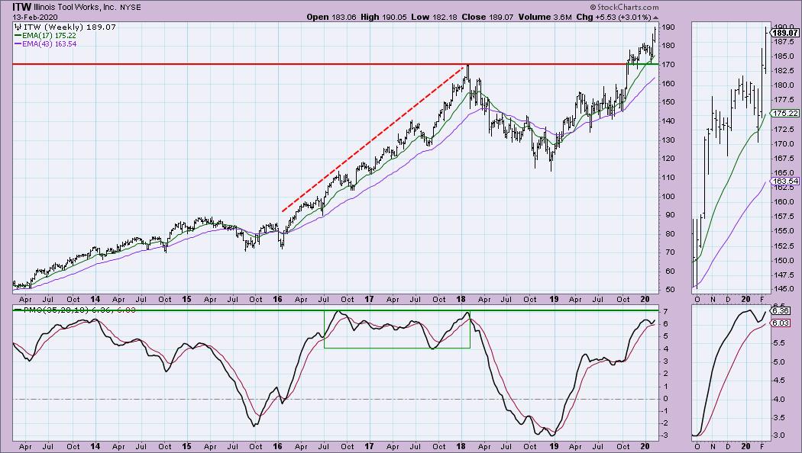Select the ITW (Weekly) 189.07 legend entry

click(x=70, y=27)
